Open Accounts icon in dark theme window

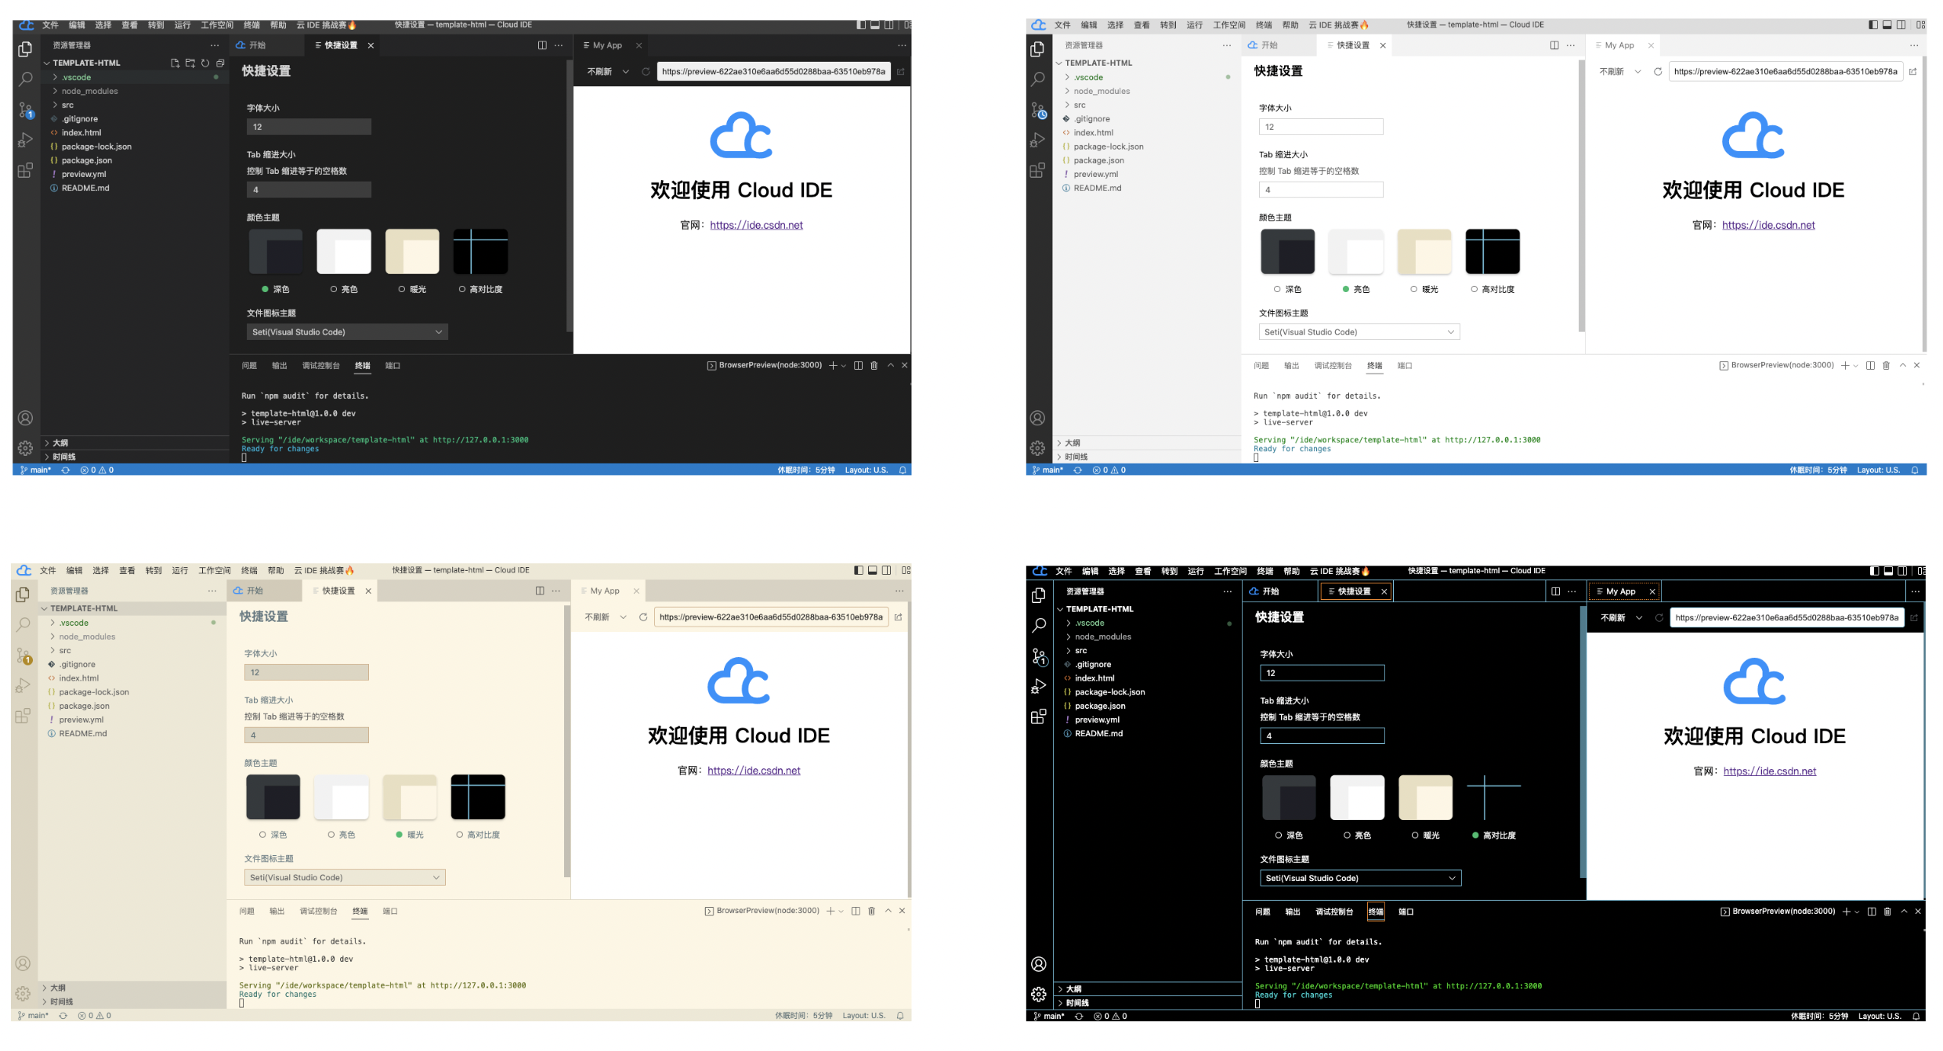coord(25,418)
